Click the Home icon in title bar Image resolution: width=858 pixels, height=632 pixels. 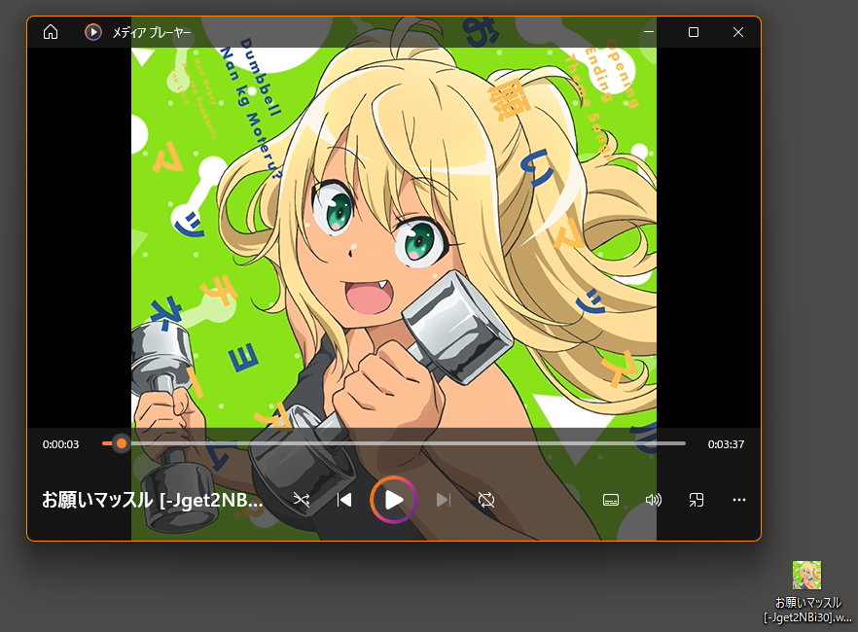[x=51, y=32]
